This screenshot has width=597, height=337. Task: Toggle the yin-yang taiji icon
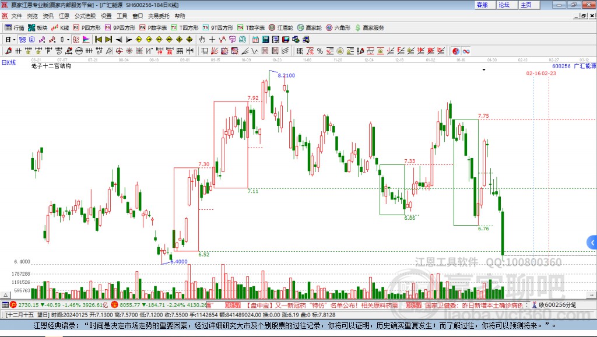click(x=456, y=51)
